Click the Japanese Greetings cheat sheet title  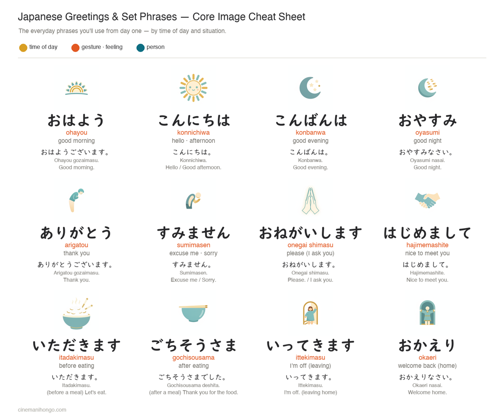click(x=161, y=17)
